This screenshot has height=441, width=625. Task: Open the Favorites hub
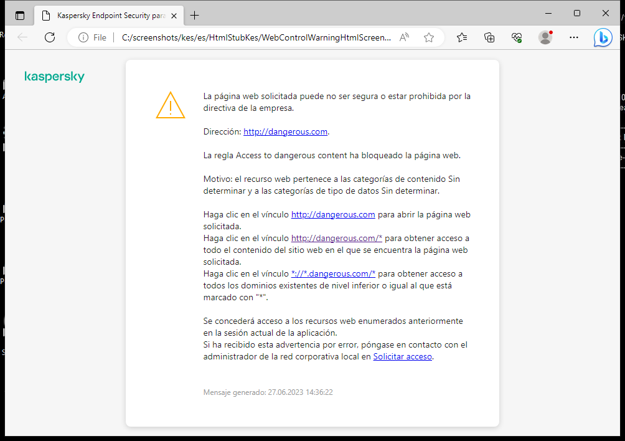(461, 37)
